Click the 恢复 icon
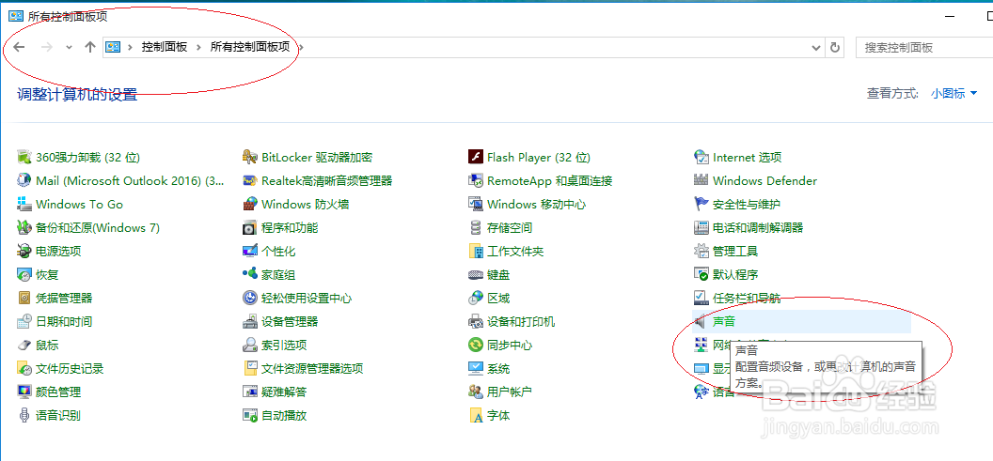The height and width of the screenshot is (461, 993). pyautogui.click(x=24, y=274)
